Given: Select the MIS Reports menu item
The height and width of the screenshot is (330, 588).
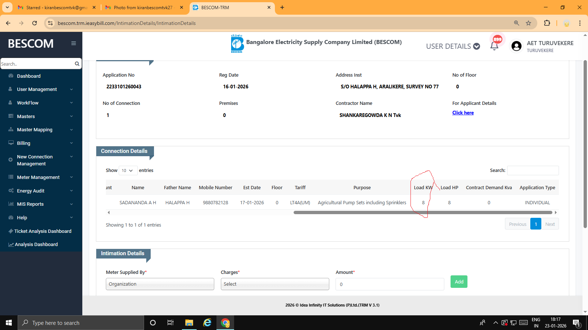Looking at the screenshot, I should (30, 204).
